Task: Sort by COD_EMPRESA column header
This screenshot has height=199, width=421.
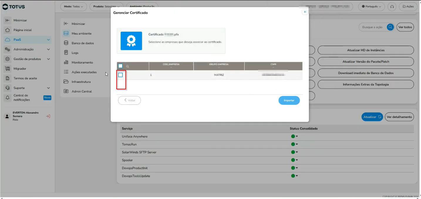Action: tap(171, 66)
